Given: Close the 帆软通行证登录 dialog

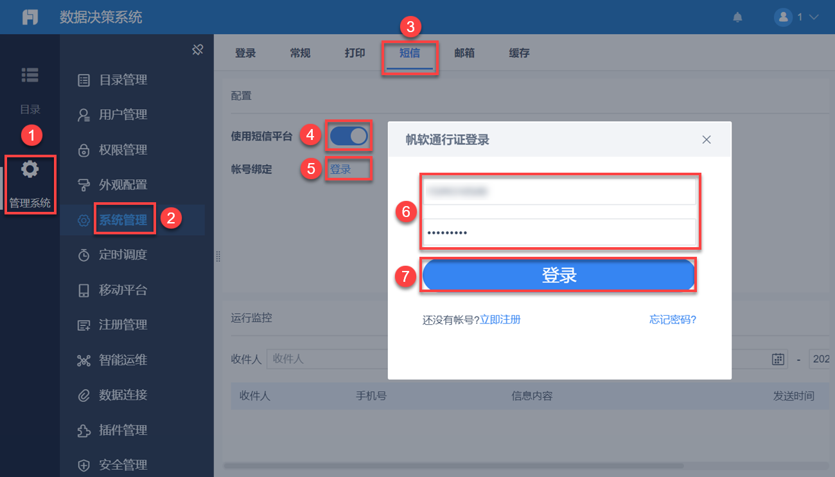Looking at the screenshot, I should pos(707,139).
